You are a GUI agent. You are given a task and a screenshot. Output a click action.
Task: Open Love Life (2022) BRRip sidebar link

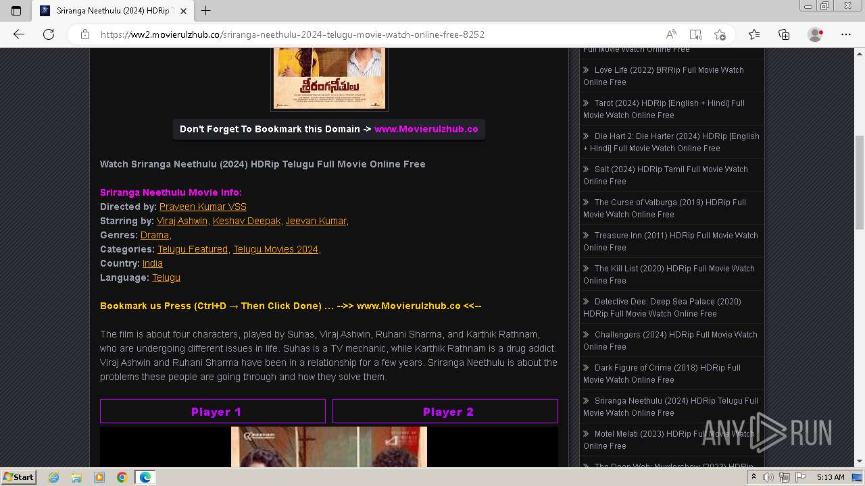coord(664,76)
